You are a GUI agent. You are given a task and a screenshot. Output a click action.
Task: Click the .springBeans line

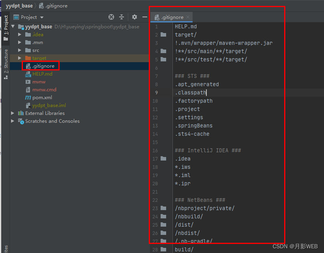[x=194, y=126]
